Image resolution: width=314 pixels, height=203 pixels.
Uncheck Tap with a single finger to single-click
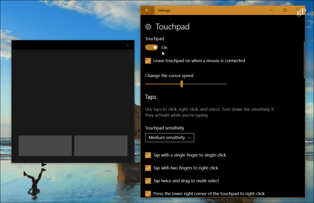pyautogui.click(x=148, y=155)
